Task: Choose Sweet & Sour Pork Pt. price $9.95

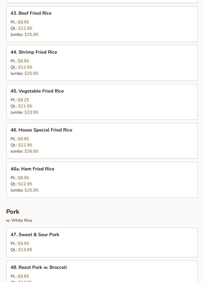Action: click(x=23, y=244)
